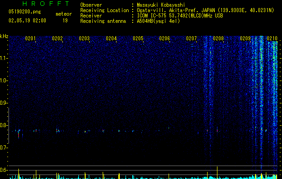This screenshot has height=179, width=282.
Task: Click the 0210 time marker
Action: tap(272, 38)
